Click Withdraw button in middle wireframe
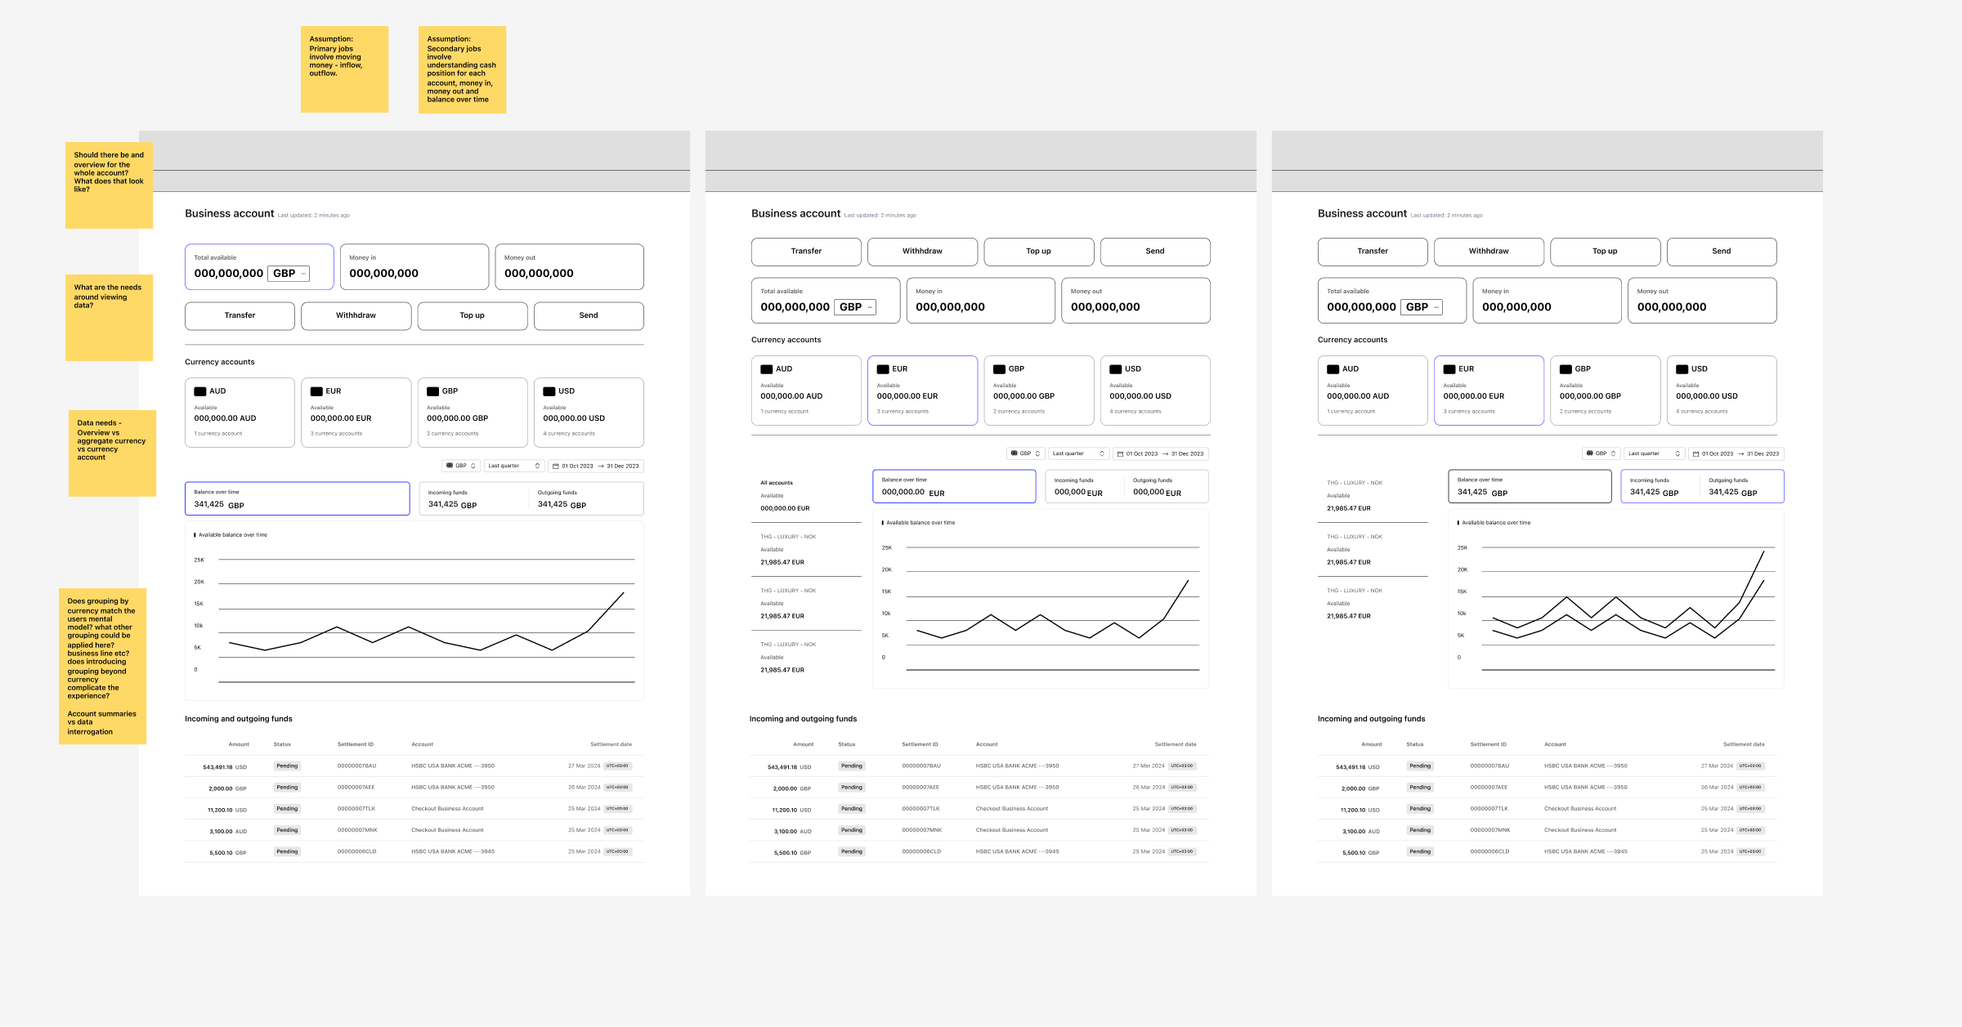Image resolution: width=1962 pixels, height=1027 pixels. tap(922, 252)
